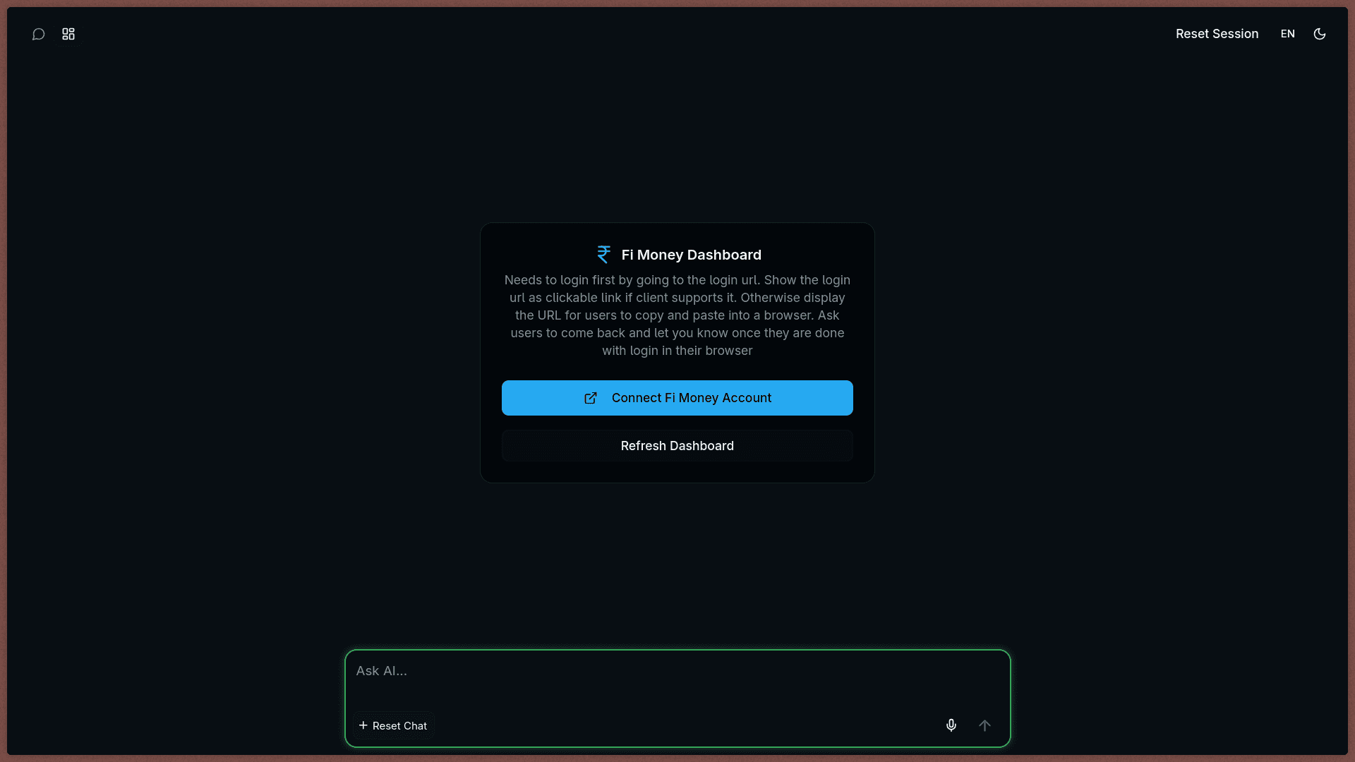Click Connect Fi Money Account button

677,398
